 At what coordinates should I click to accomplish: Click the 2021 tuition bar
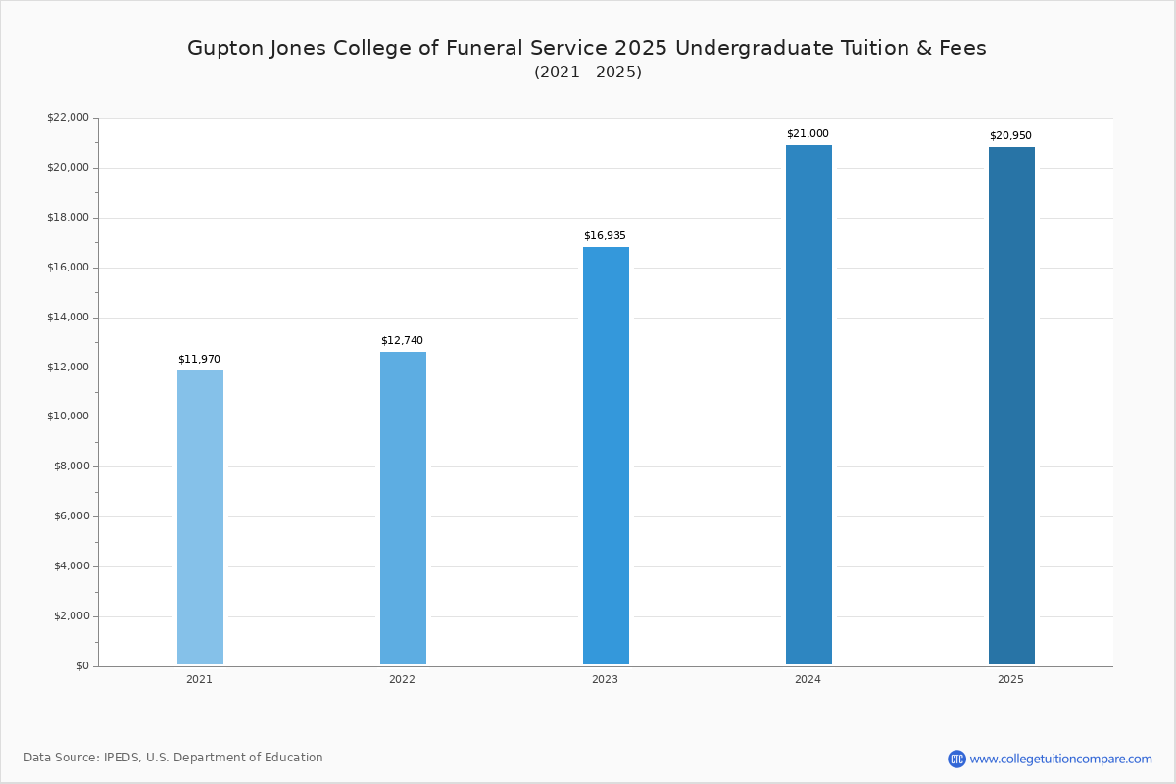point(200,517)
